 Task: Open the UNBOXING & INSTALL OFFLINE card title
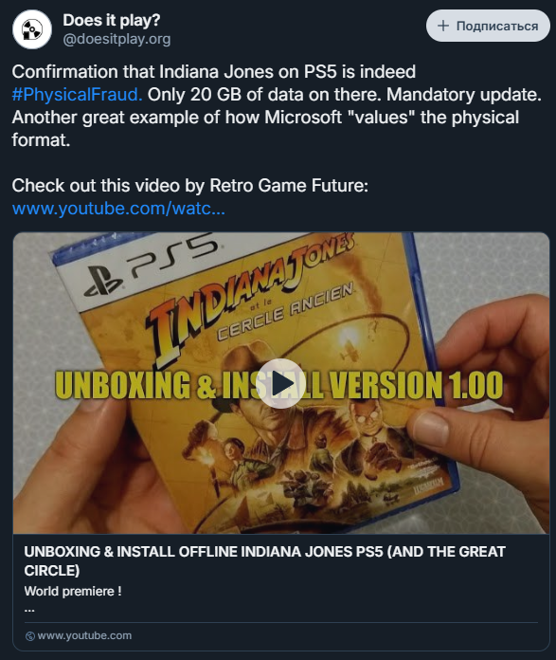pos(264,561)
